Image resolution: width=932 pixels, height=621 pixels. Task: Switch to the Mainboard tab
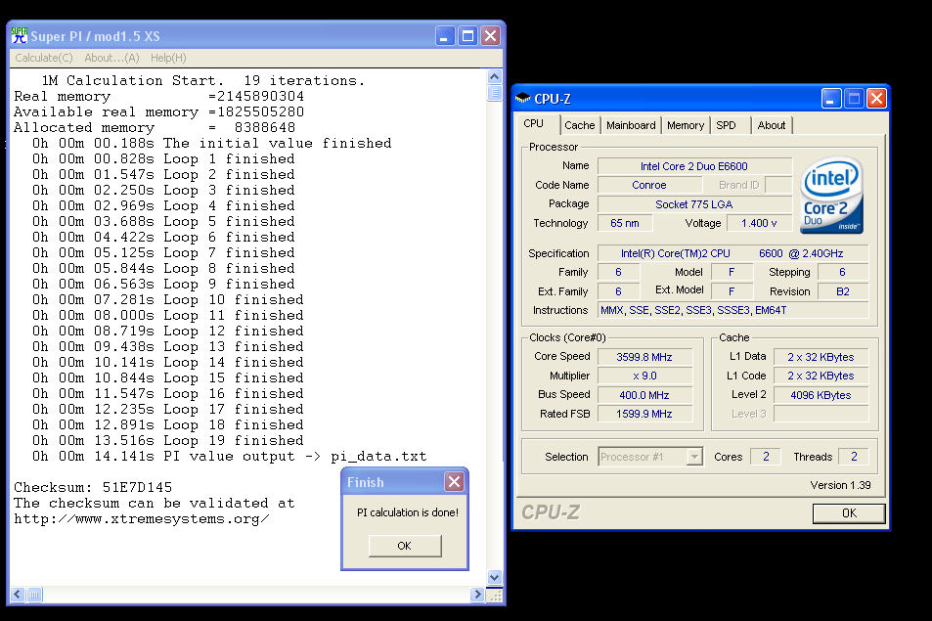click(631, 125)
